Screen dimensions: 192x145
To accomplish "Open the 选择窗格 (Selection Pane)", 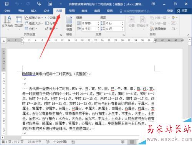I will click(158, 29).
